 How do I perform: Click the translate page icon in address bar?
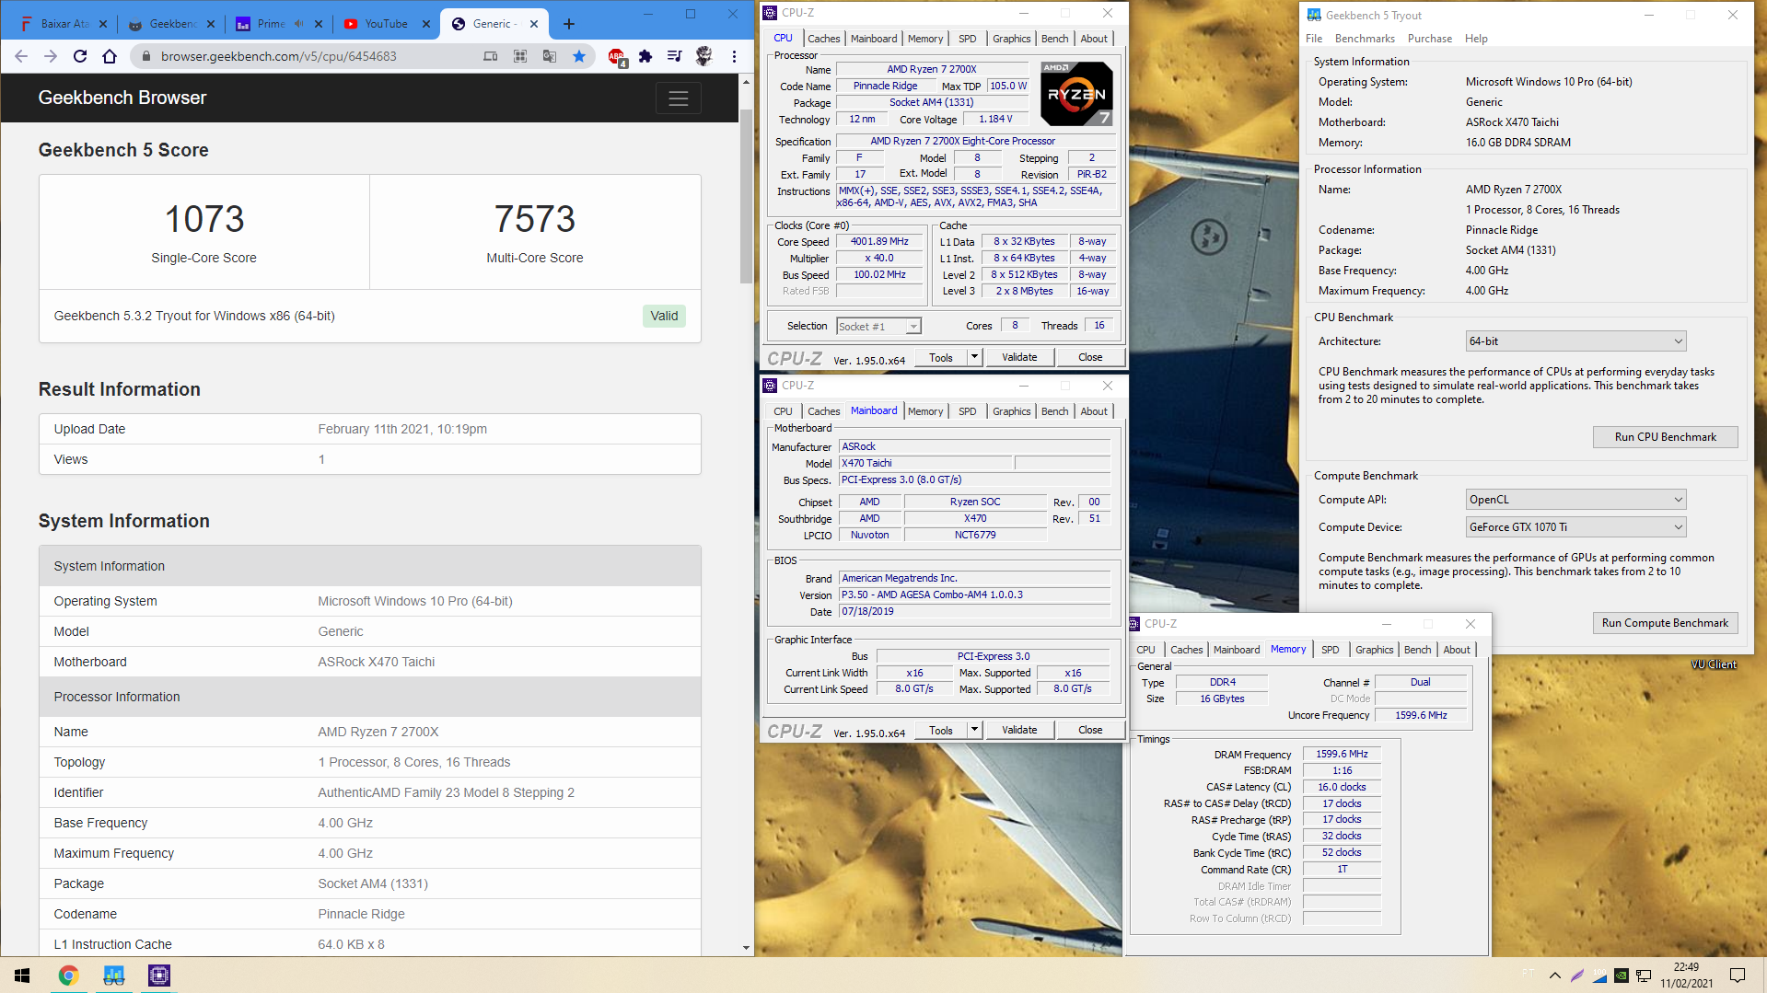click(x=550, y=56)
